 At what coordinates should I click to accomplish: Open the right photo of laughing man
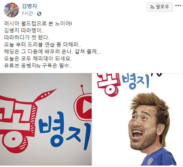tap(138, 119)
